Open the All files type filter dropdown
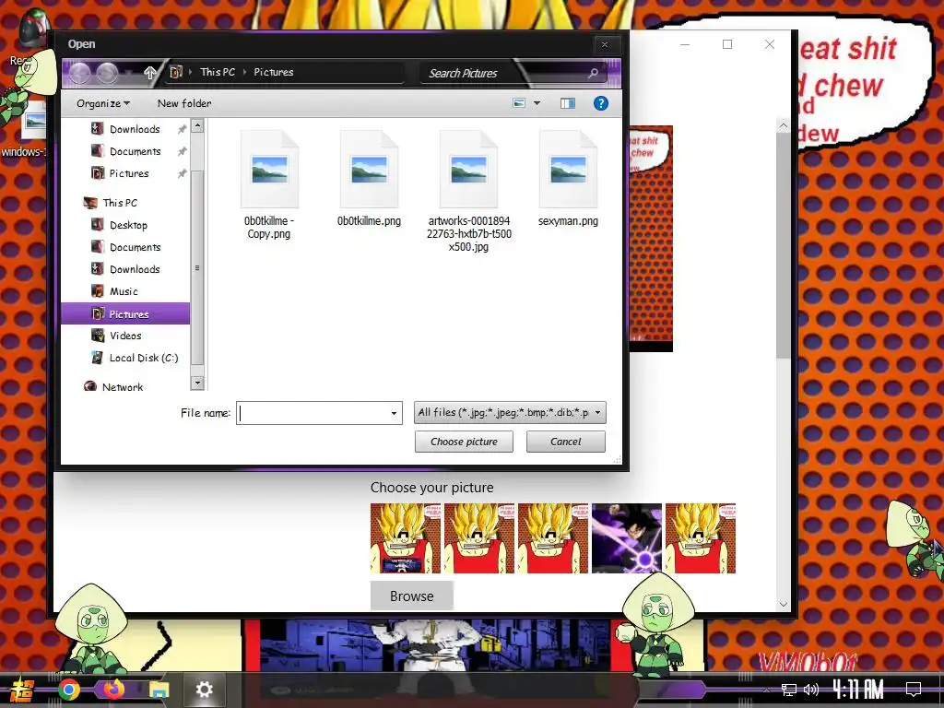 click(510, 412)
